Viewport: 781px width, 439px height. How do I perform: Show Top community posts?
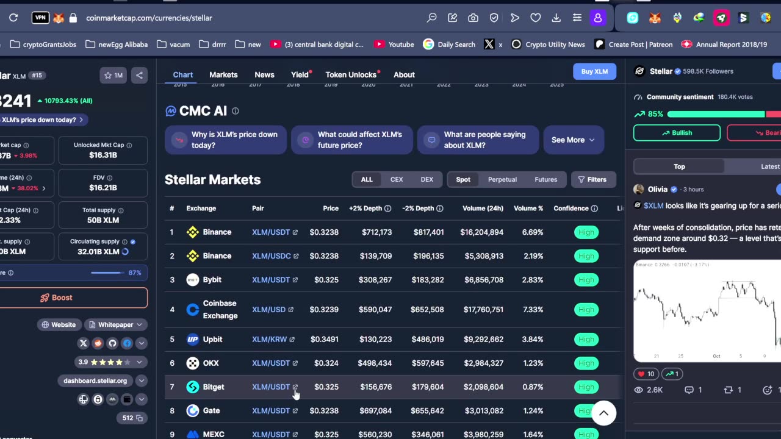point(679,166)
